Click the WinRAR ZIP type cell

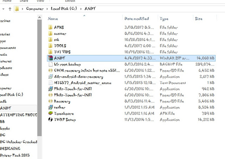point(174,58)
